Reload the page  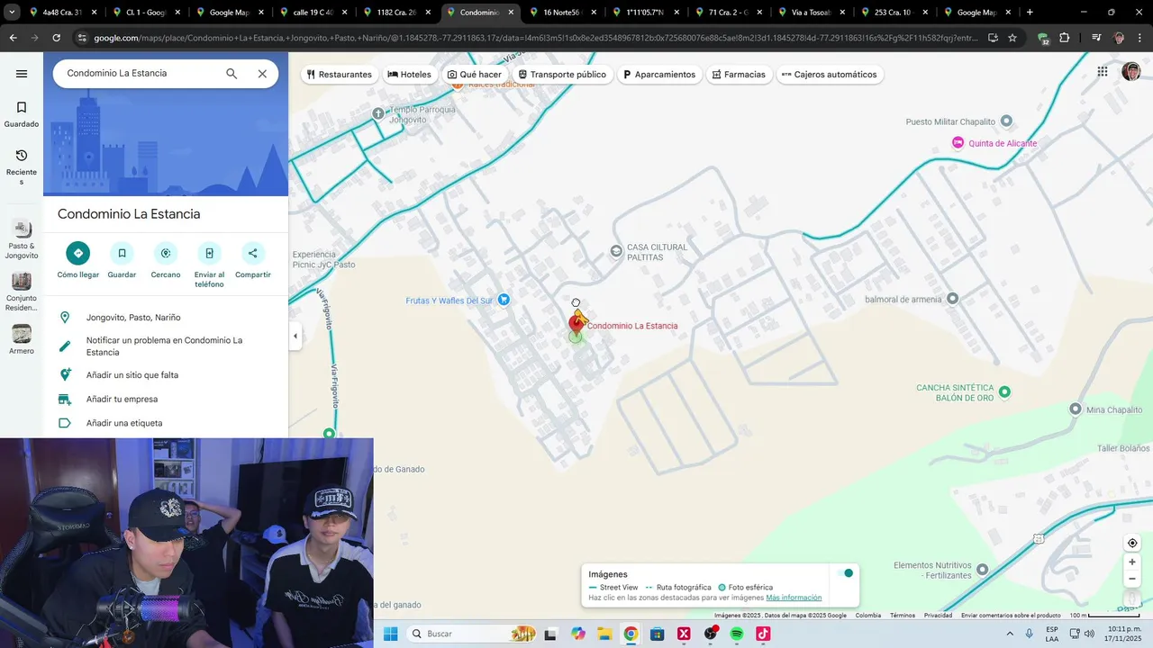[x=56, y=38]
